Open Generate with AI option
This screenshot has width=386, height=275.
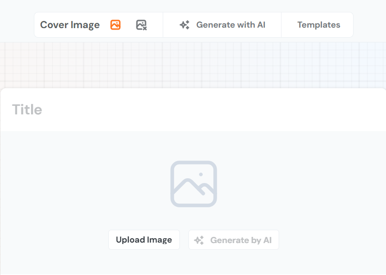pos(222,25)
